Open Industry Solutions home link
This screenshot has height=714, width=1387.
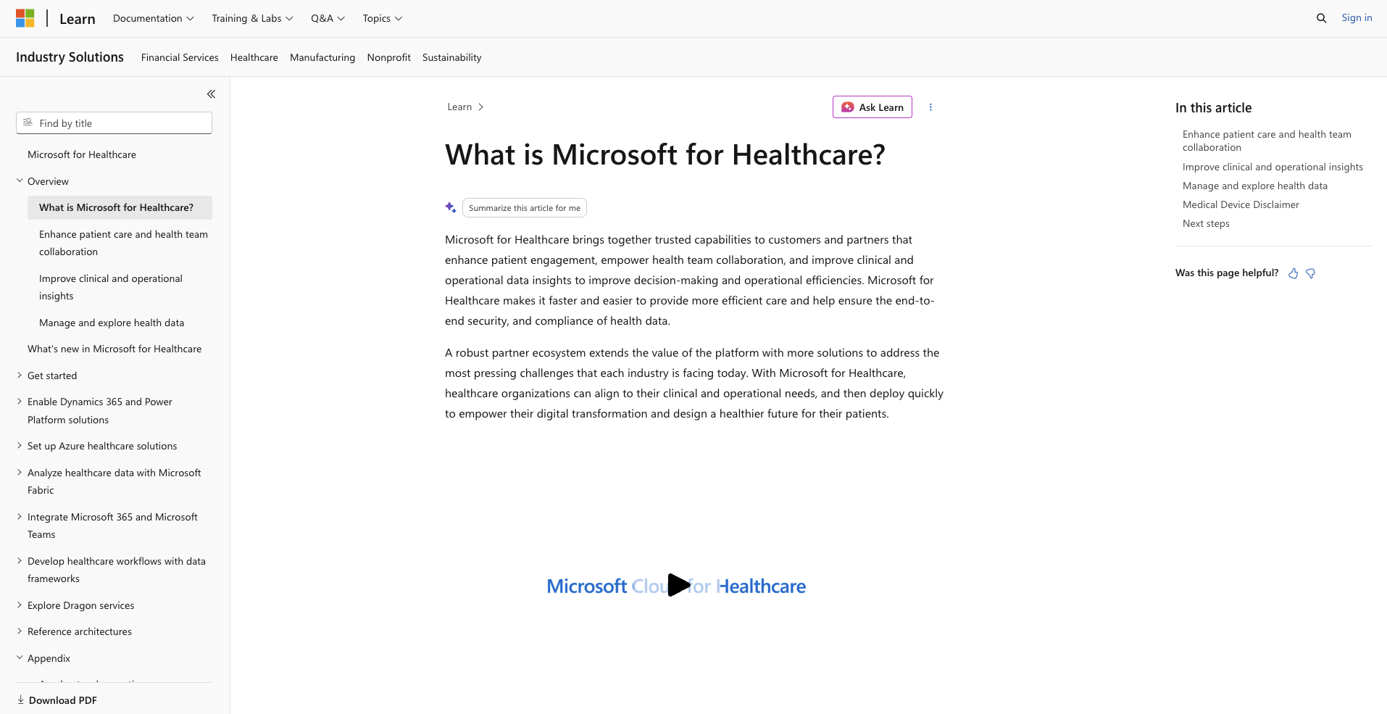[70, 57]
